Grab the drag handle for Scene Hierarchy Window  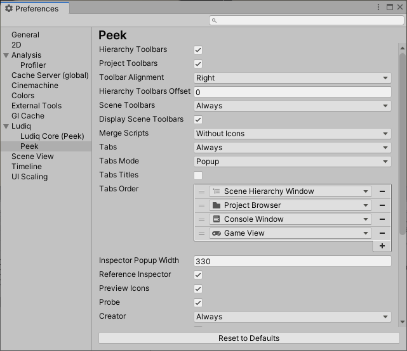(x=201, y=192)
